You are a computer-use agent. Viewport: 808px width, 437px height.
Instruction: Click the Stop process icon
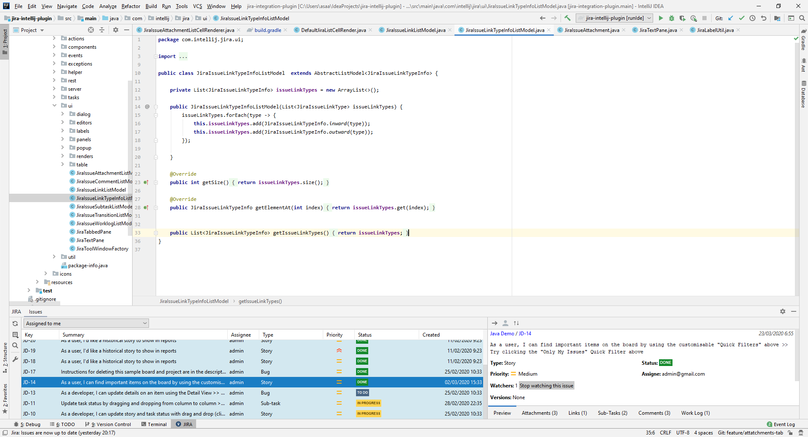(704, 18)
